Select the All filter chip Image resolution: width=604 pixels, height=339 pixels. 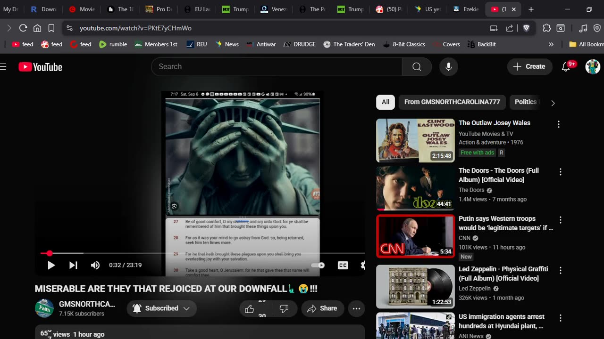[386, 102]
